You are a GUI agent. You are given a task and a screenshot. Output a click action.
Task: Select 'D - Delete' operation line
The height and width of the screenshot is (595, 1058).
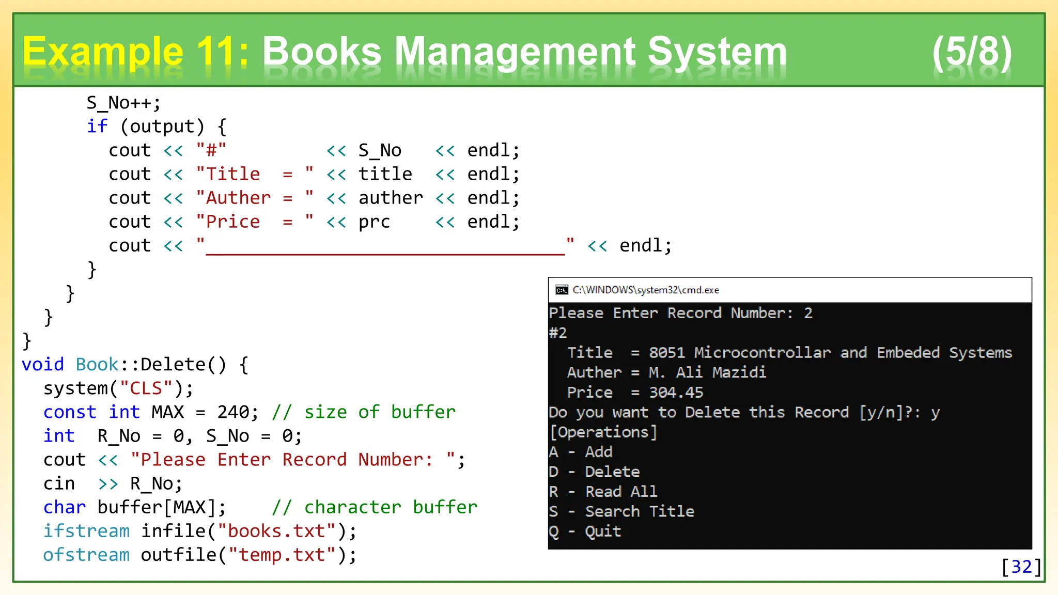click(x=594, y=472)
